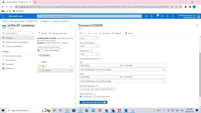Viewport: 201px width, 113px height.
Task: Click the Add filter button
Action: pos(45,55)
